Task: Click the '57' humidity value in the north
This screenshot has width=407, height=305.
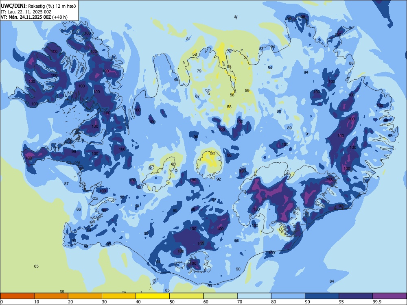Action: (246, 57)
